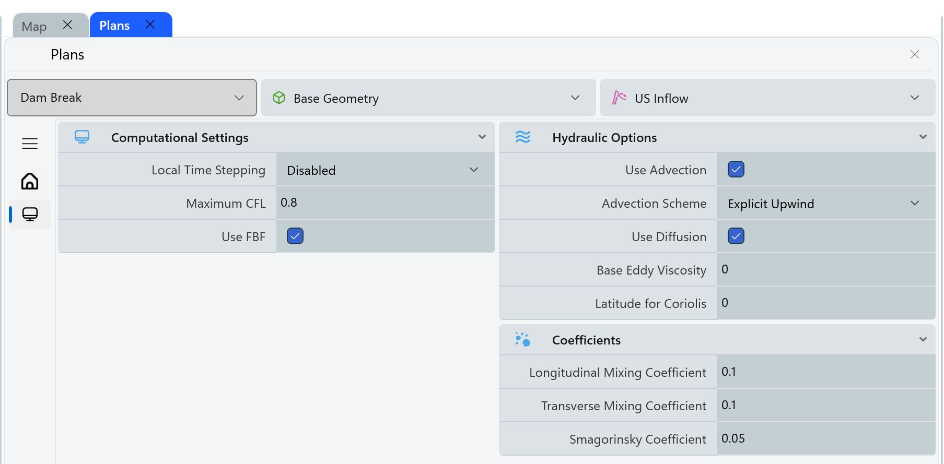Click the green Base Geometry cube icon

(x=279, y=98)
